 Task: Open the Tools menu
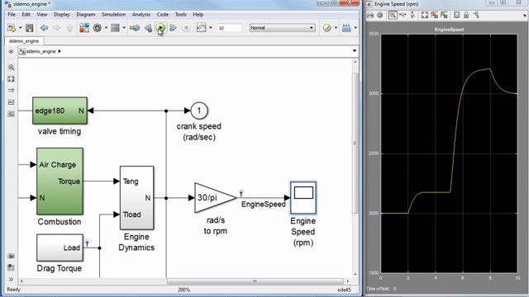(180, 15)
